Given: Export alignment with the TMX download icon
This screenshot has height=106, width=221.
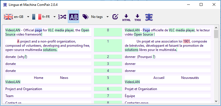Looking at the screenshot, I should coord(137,18).
